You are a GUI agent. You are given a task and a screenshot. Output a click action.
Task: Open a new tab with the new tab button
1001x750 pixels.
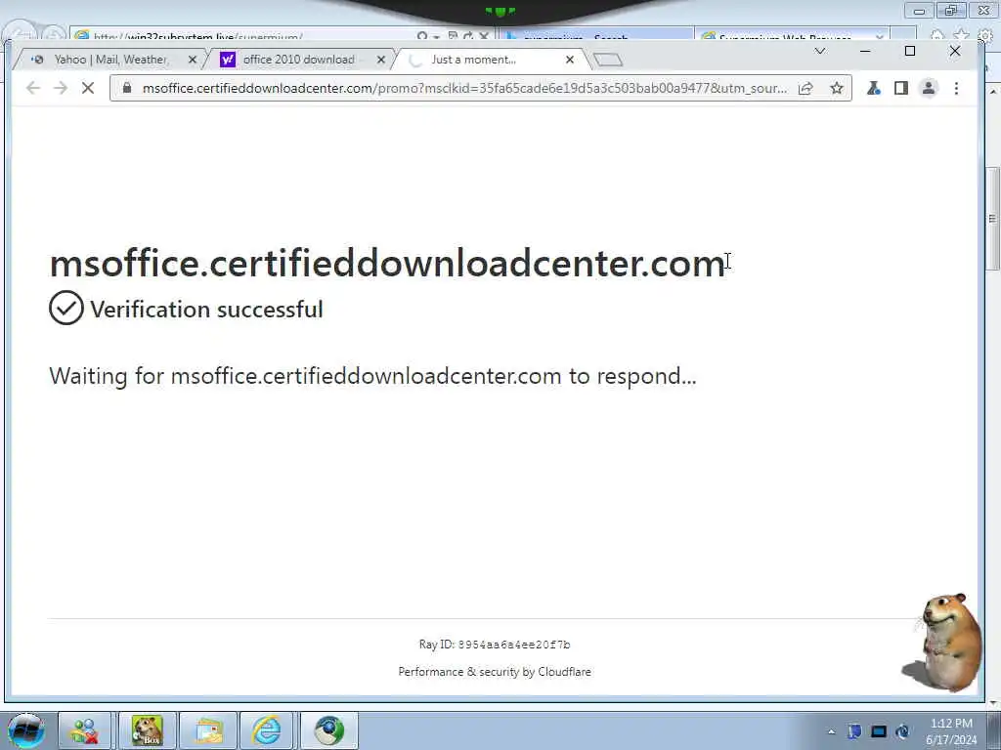coord(608,60)
